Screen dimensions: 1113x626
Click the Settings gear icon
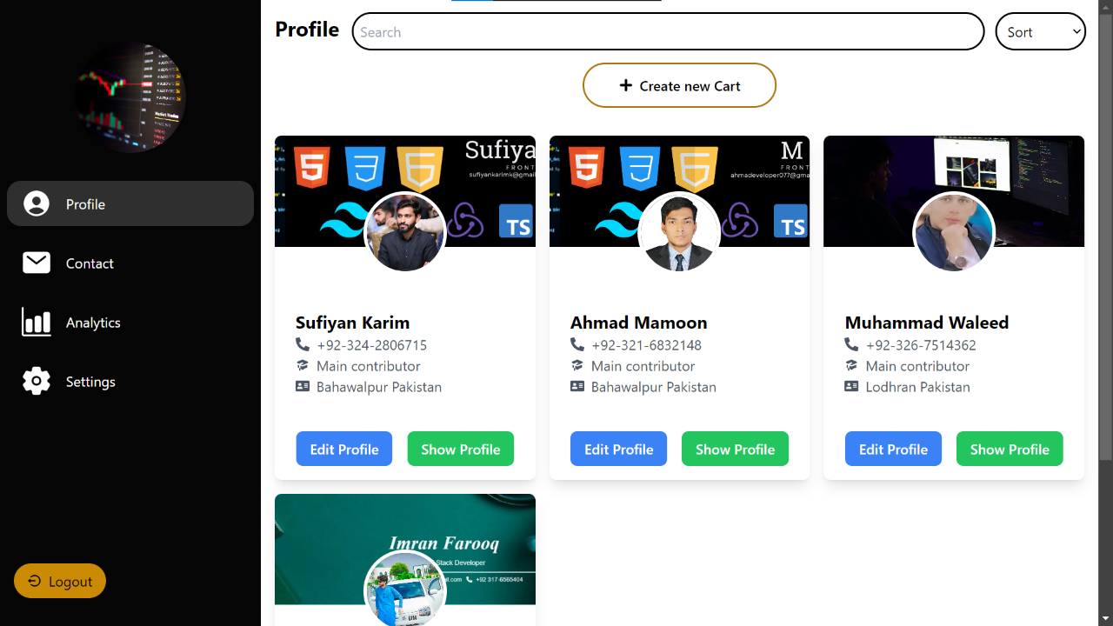coord(37,381)
